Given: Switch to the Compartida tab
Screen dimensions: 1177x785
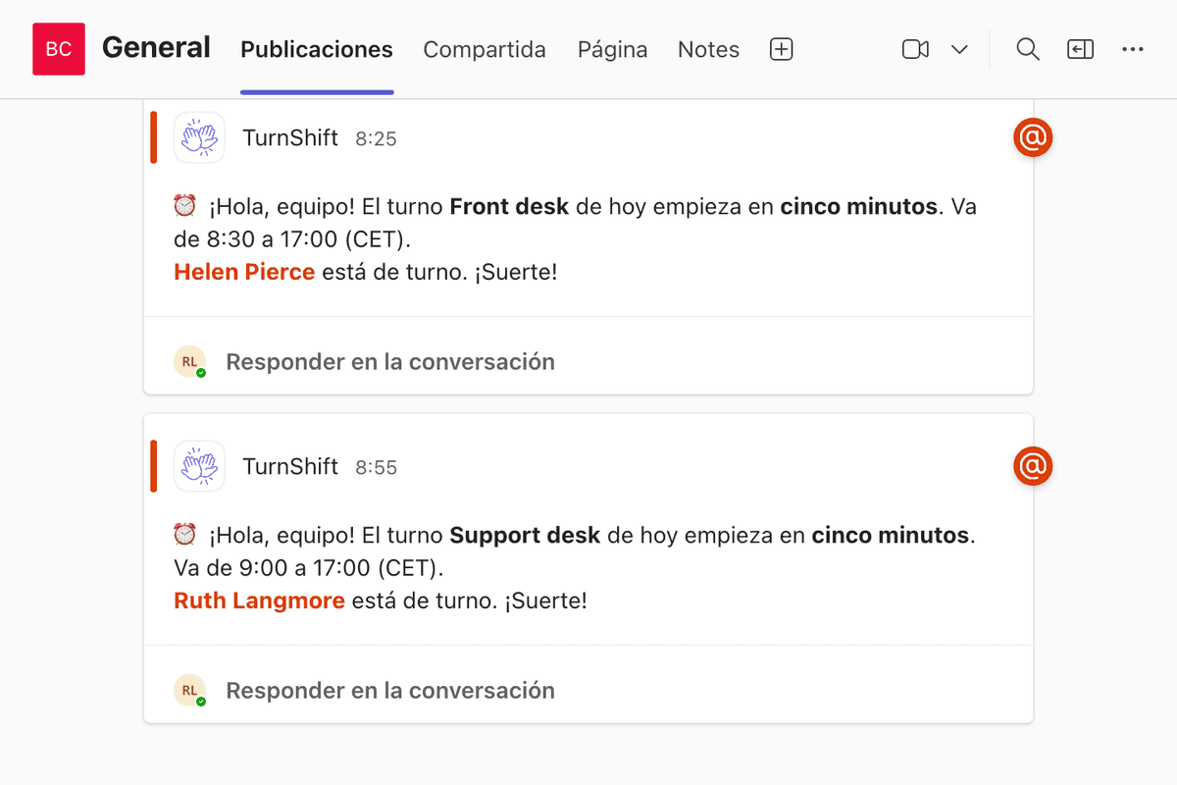Looking at the screenshot, I should click(x=485, y=49).
